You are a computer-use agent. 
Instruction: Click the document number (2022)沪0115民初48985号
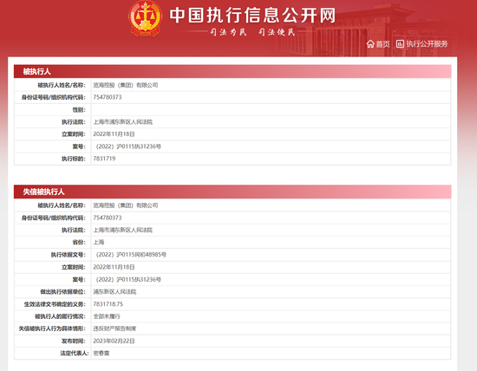coord(130,255)
